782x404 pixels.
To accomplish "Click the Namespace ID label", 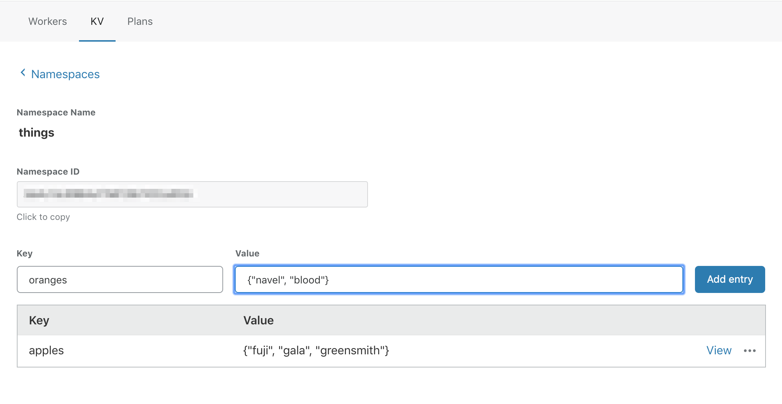I will click(x=48, y=172).
